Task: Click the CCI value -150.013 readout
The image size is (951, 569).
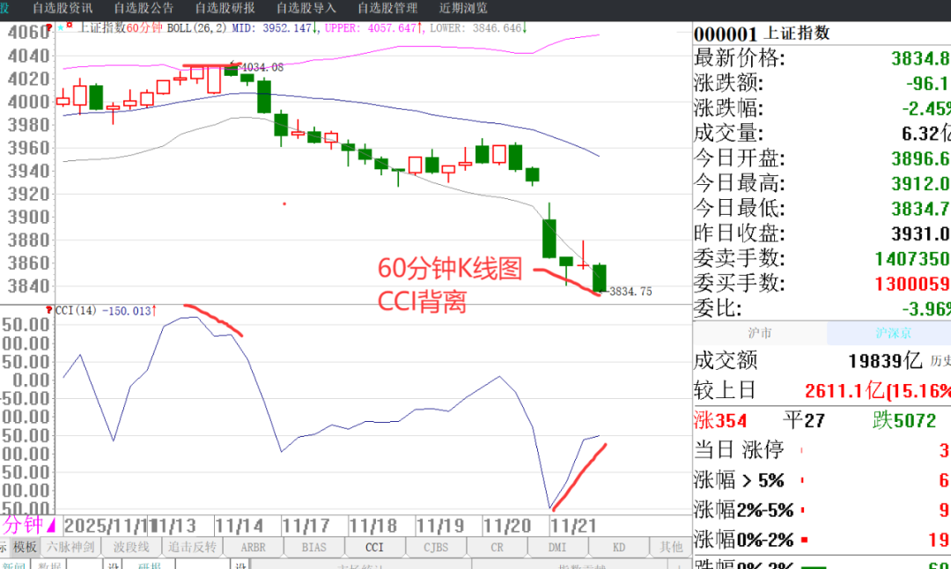Action: 126,311
